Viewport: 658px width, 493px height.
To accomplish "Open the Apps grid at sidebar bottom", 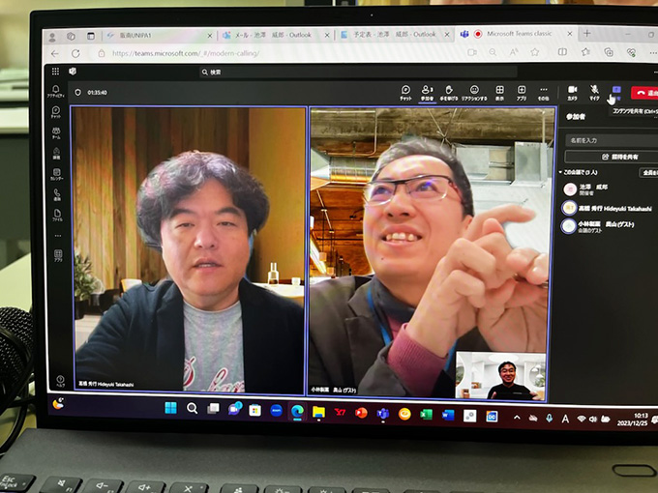I will pos(58,256).
